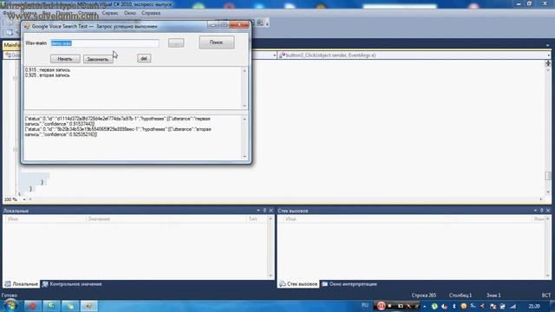Open the editor zoom 100 % dropdown
This screenshot has height=312, width=555.
pos(24,199)
